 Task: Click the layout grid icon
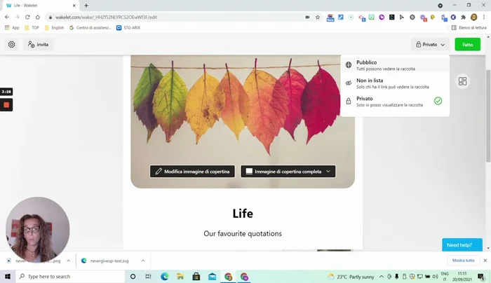(462, 81)
